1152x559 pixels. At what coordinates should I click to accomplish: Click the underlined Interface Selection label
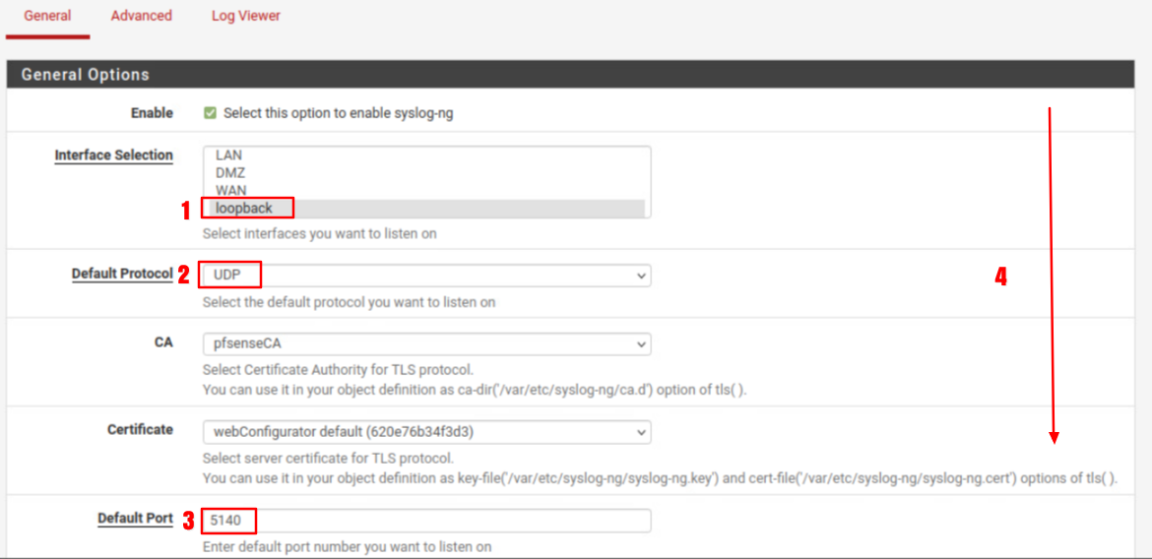click(113, 155)
